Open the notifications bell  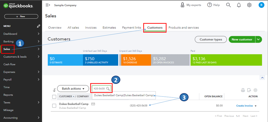(x=239, y=5)
